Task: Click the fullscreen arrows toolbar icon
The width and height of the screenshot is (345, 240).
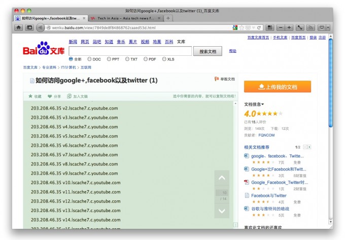Action: coord(300,28)
